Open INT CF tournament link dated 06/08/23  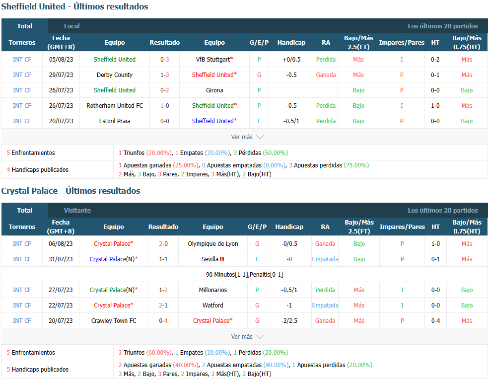(x=22, y=243)
